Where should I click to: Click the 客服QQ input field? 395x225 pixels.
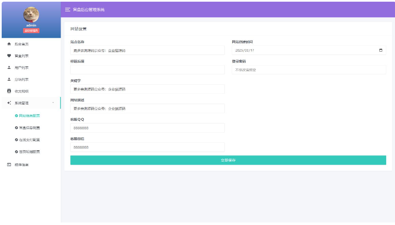tap(147, 128)
